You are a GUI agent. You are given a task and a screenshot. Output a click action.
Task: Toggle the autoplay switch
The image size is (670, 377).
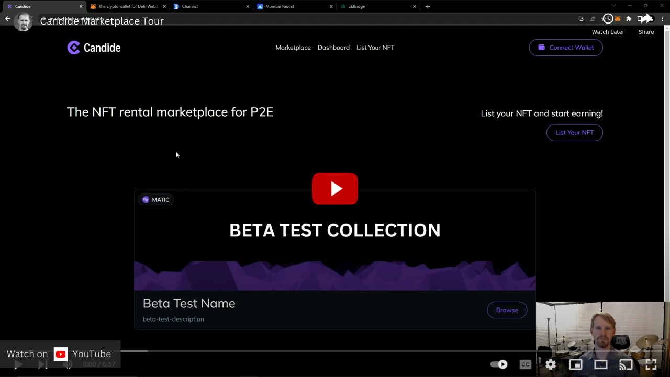(x=499, y=364)
